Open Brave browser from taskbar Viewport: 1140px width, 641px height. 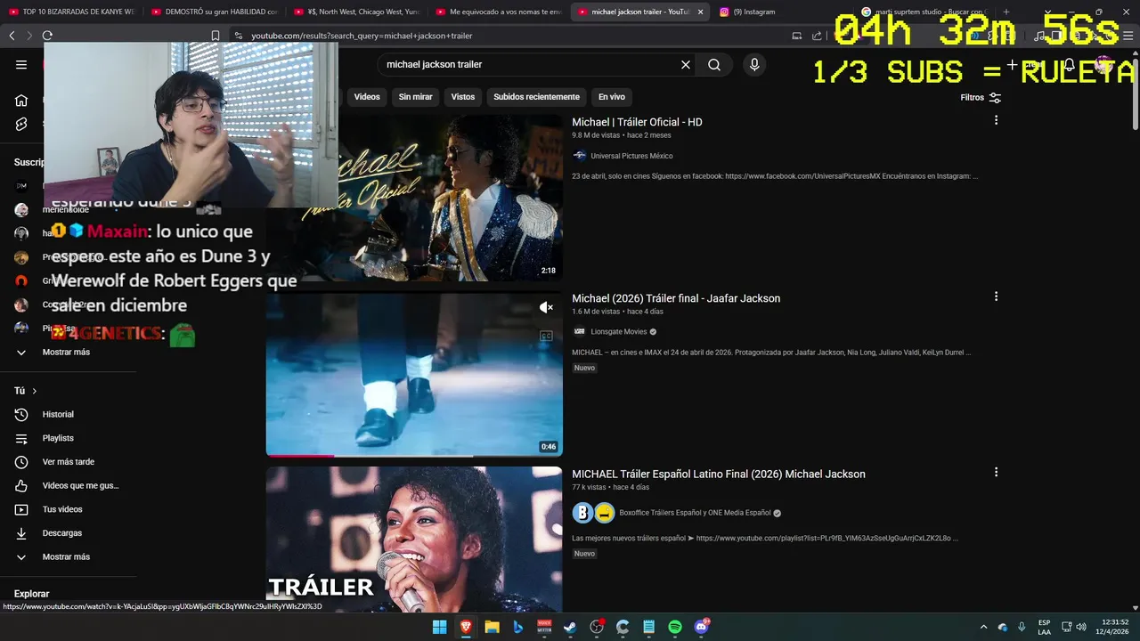pyautogui.click(x=466, y=627)
